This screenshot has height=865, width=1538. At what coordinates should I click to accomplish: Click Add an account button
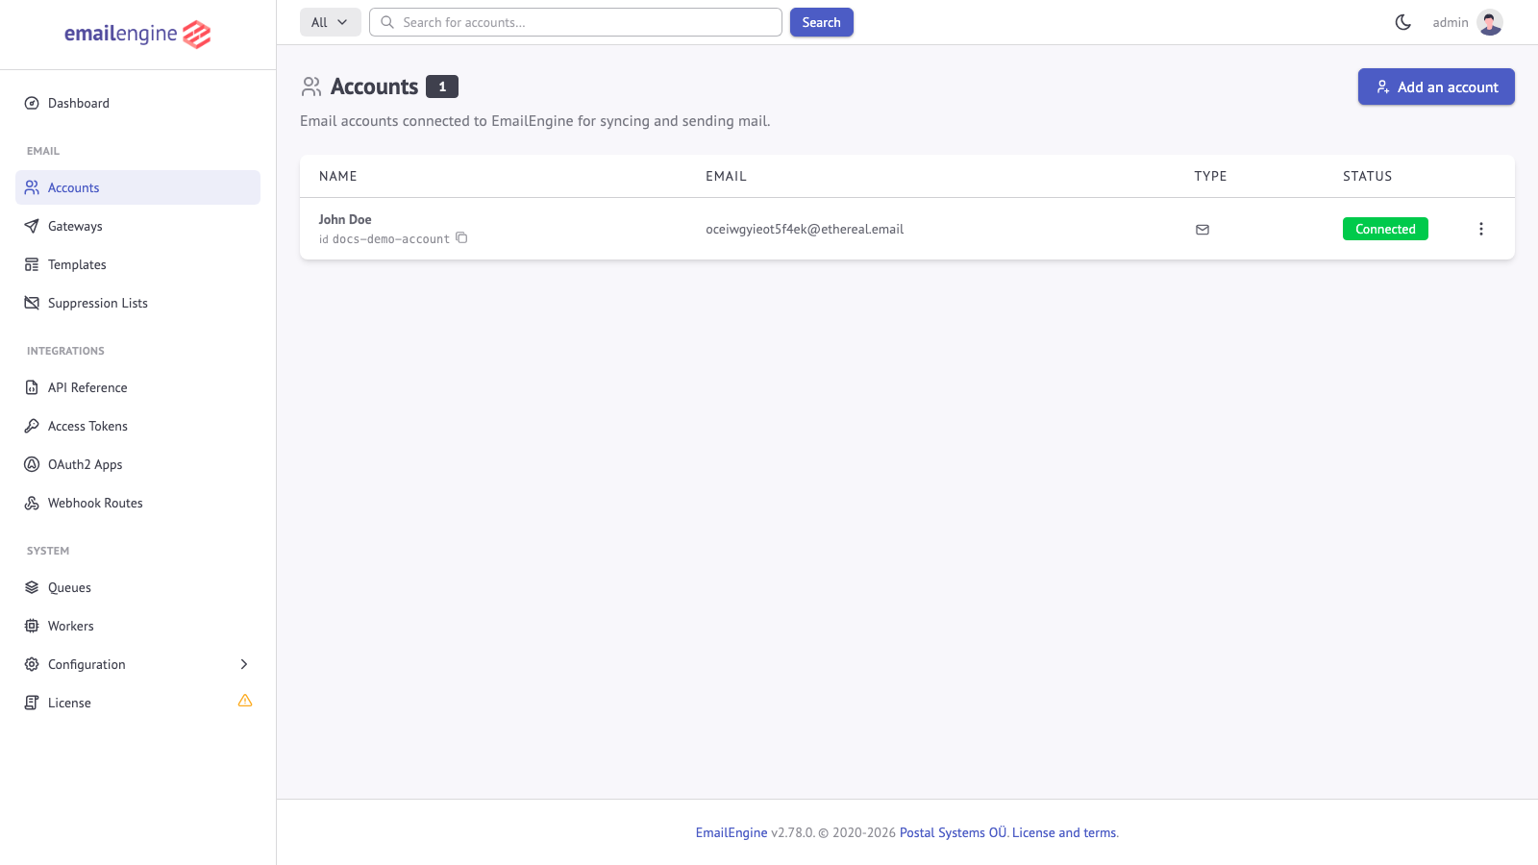click(x=1436, y=86)
